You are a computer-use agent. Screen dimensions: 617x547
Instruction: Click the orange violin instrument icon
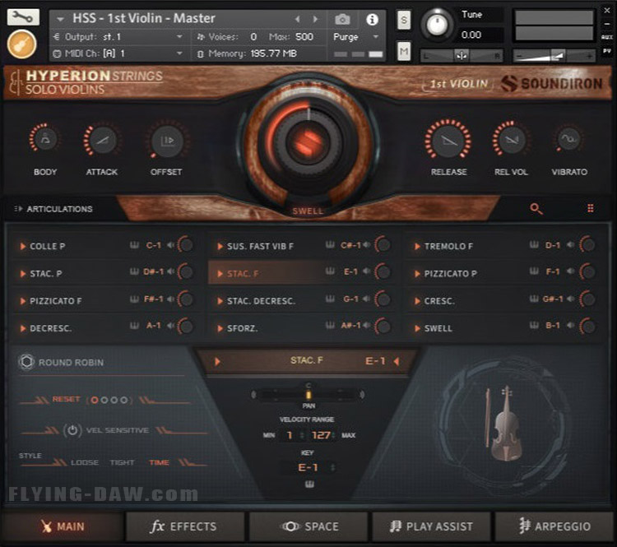click(x=21, y=44)
